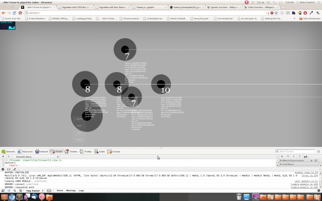Click the step over debugger button

coord(288,157)
